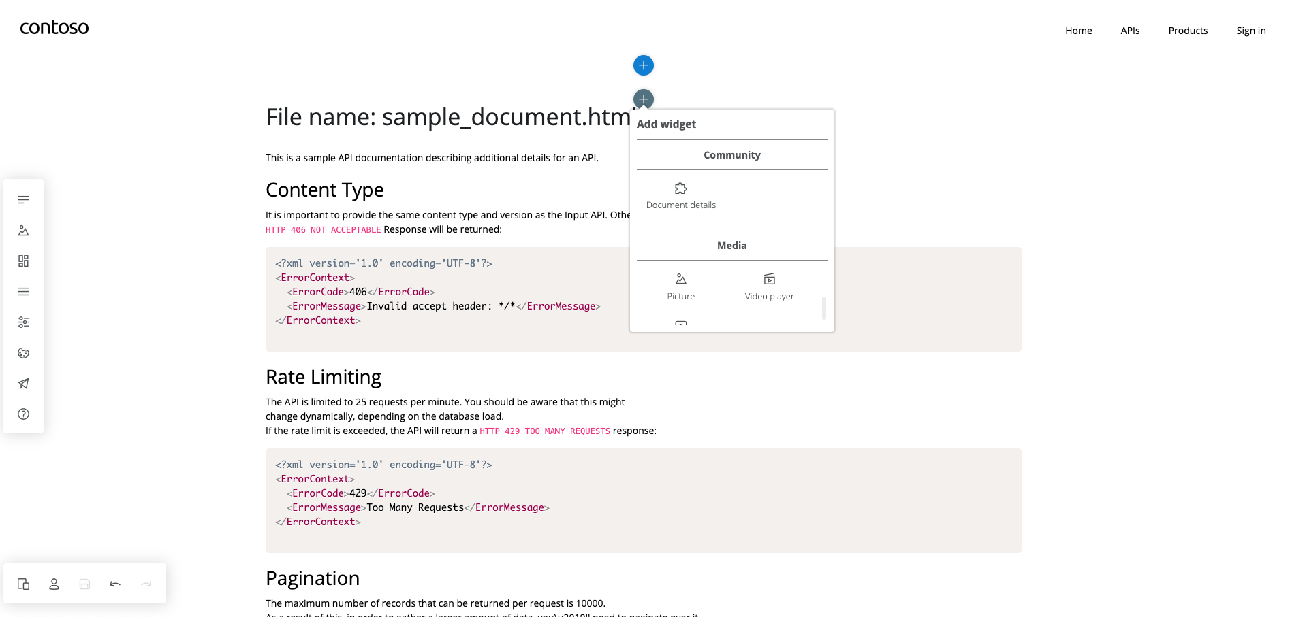1290x617 pixels.
Task: Insert the Picture widget
Action: (x=680, y=286)
